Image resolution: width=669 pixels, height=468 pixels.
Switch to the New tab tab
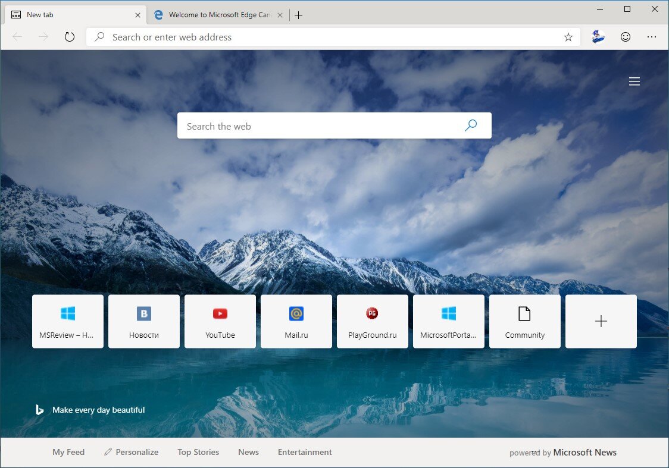[x=76, y=15]
